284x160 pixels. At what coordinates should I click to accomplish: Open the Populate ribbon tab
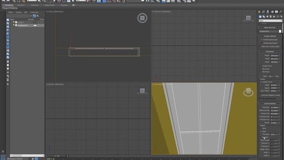coord(64,5)
